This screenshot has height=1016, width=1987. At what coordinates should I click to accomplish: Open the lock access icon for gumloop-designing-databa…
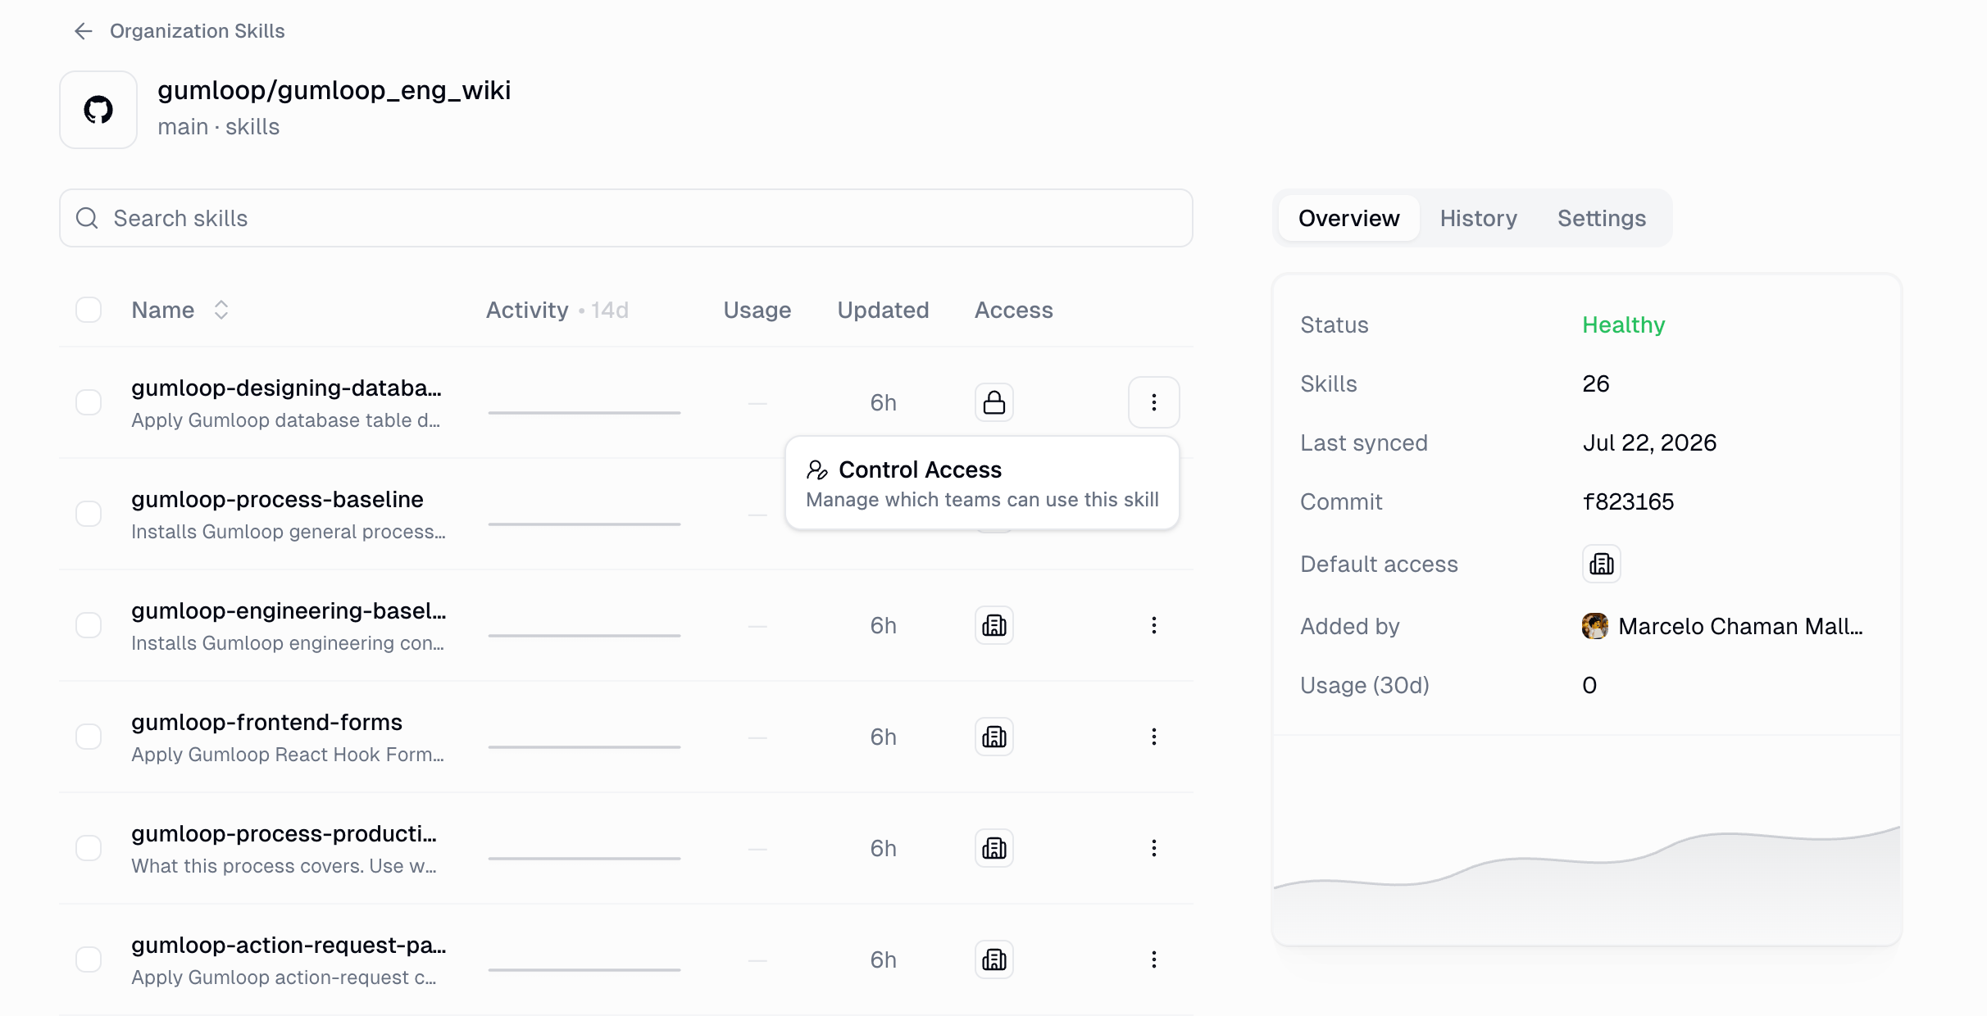(x=994, y=402)
